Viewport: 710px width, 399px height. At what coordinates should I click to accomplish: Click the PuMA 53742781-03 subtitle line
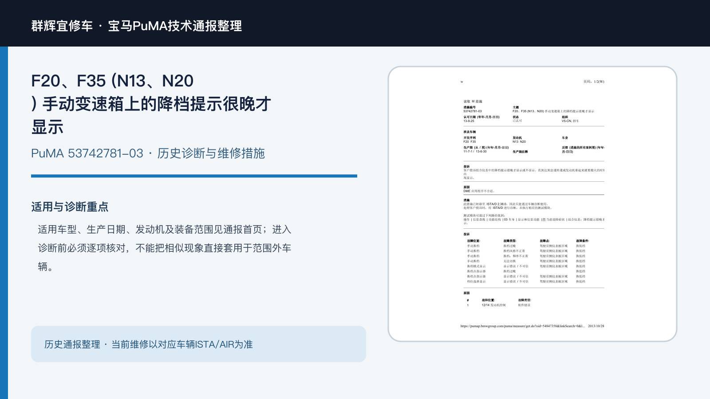[148, 153]
